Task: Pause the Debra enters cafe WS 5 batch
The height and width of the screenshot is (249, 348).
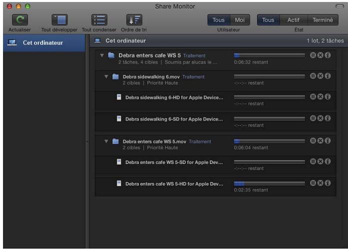Action: [x=313, y=55]
